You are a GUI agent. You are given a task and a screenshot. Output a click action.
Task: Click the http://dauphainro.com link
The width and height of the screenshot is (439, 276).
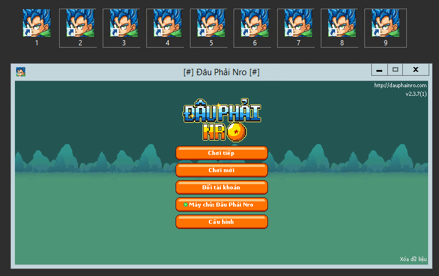[400, 85]
